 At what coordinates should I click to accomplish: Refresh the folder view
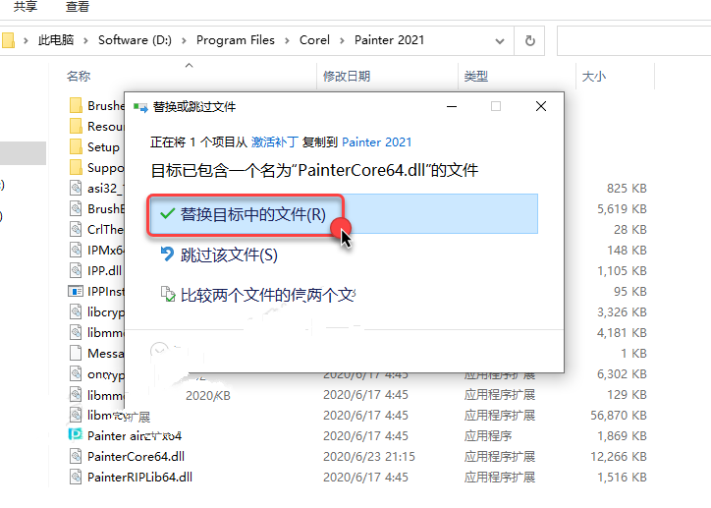(x=529, y=41)
